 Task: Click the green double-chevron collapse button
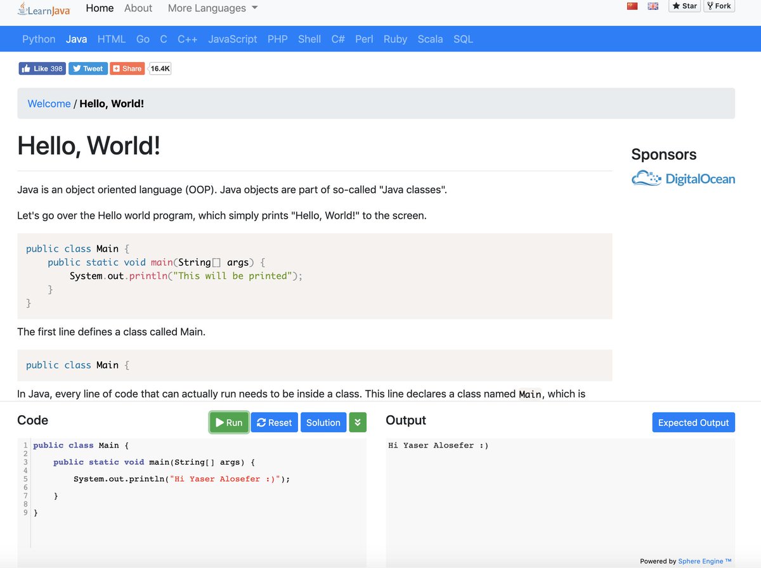358,422
